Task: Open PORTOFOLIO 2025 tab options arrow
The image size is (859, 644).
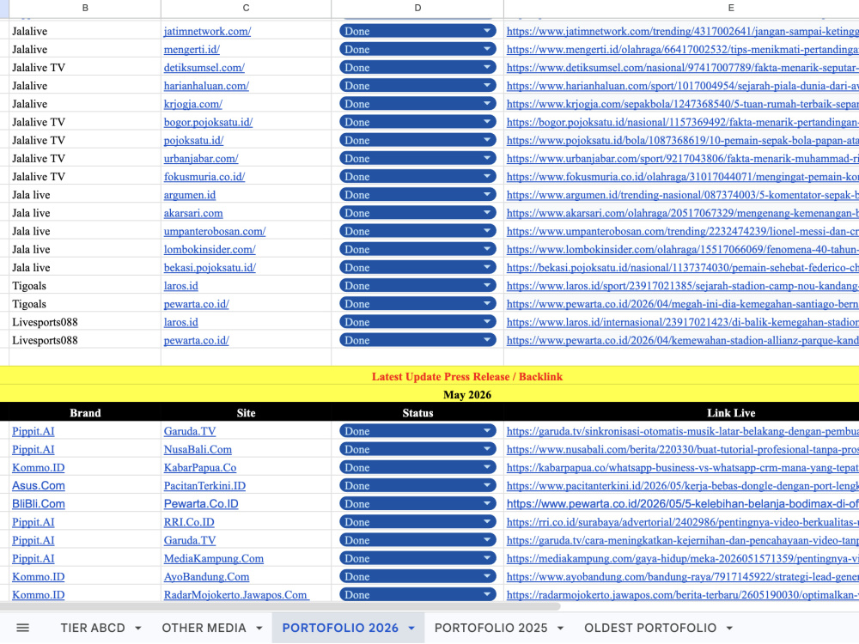Action: [560, 629]
